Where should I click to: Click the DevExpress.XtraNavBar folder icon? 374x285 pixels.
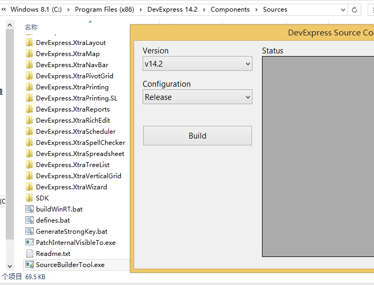pos(30,65)
